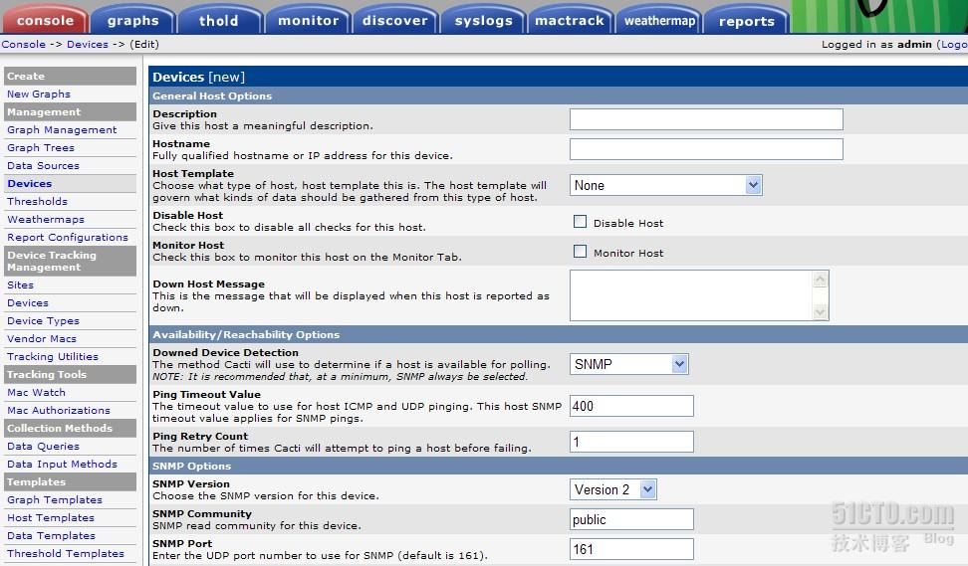Open the SNMP Version dropdown
This screenshot has width=968, height=566.
coord(612,489)
